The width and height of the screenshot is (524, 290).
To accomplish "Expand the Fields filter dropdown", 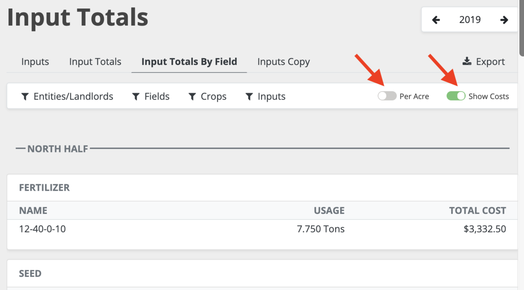I will tap(157, 97).
